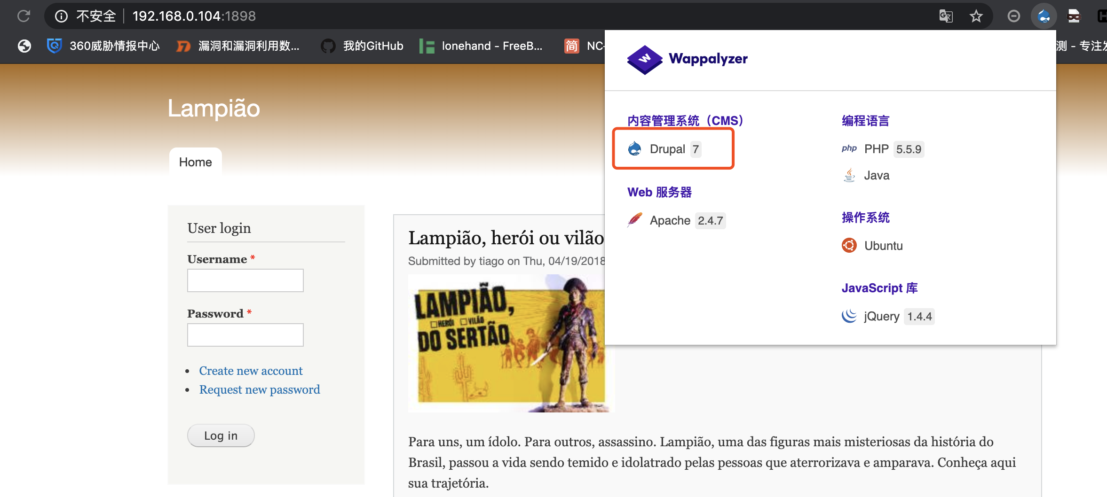Image resolution: width=1107 pixels, height=497 pixels.
Task: Click the site security info icon
Action: pyautogui.click(x=61, y=16)
